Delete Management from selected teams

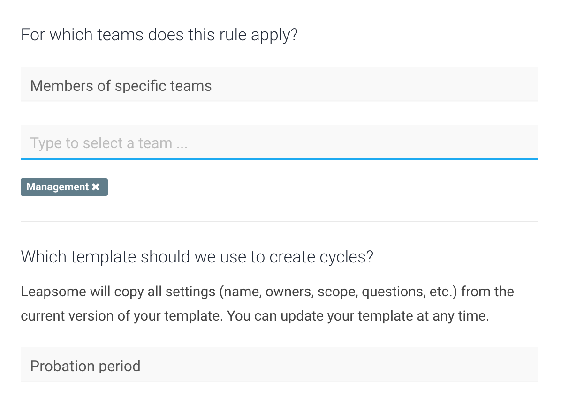[96, 187]
